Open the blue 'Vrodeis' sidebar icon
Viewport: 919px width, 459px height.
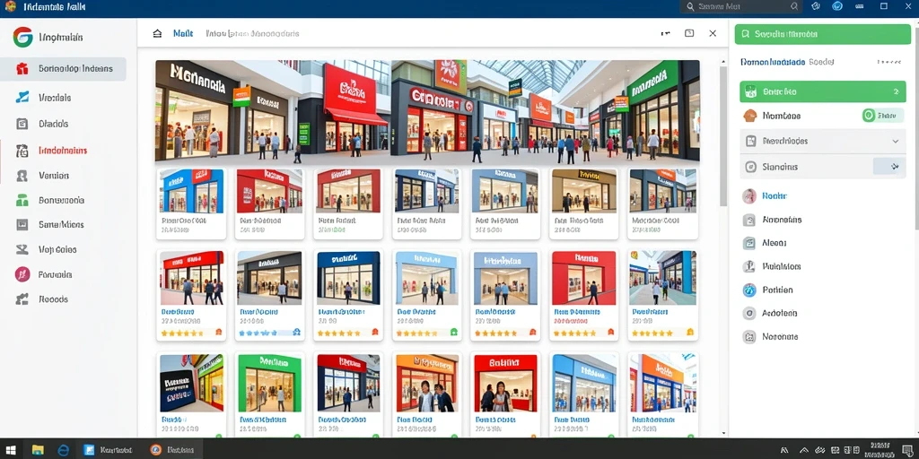click(x=22, y=97)
